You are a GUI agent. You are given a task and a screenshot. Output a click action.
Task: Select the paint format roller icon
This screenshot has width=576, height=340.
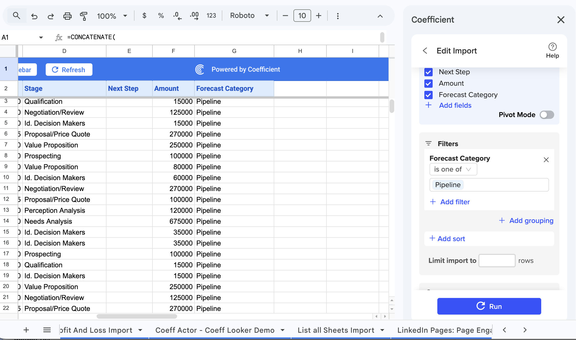(84, 16)
